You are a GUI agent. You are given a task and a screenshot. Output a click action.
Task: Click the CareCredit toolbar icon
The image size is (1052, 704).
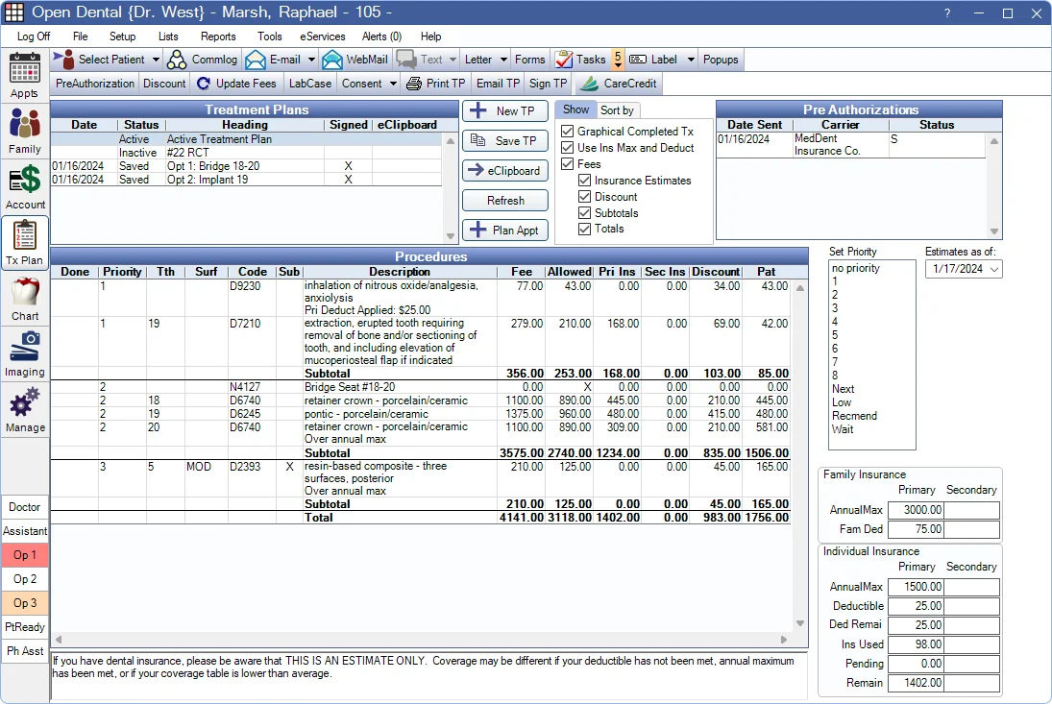pos(588,84)
